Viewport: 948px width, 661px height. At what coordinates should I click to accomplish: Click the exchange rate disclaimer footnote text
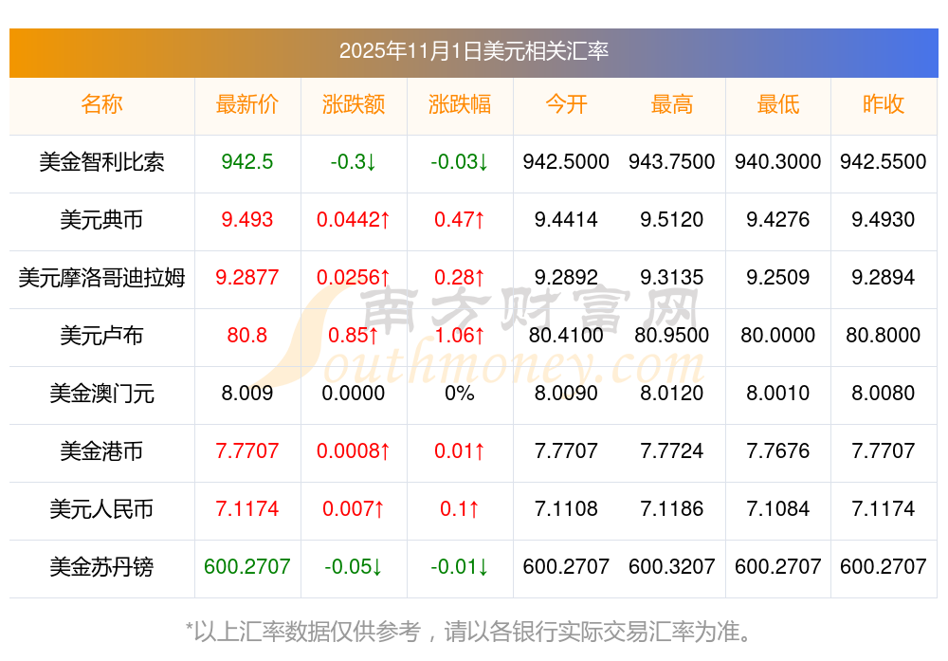(473, 631)
